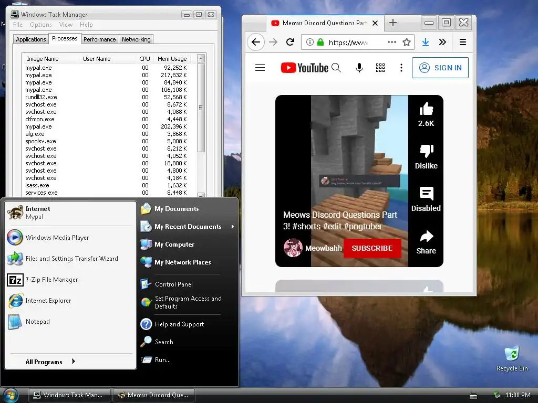Launch 7-Zip File Manager
This screenshot has width=538, height=403.
(x=70, y=280)
